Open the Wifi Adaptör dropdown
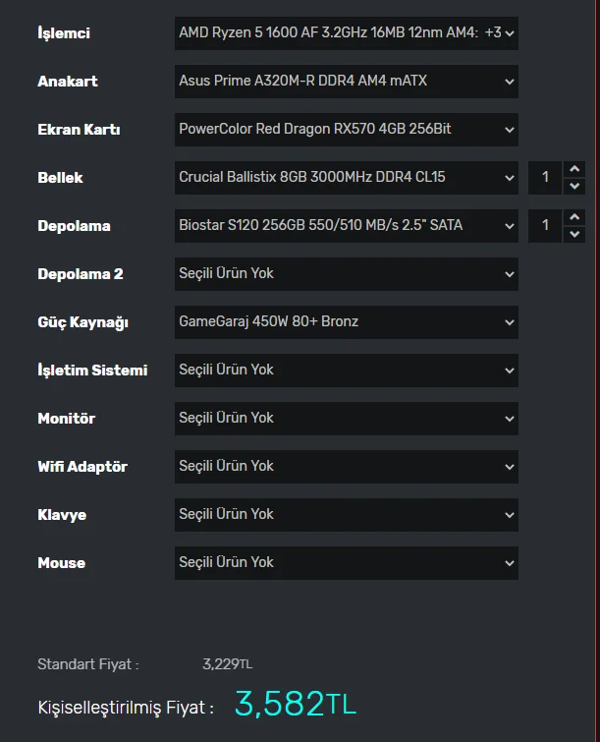Viewport: 600px width, 742px height. click(x=346, y=467)
